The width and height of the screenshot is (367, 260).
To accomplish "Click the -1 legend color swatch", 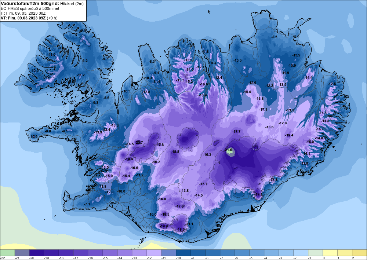I will [316, 253].
